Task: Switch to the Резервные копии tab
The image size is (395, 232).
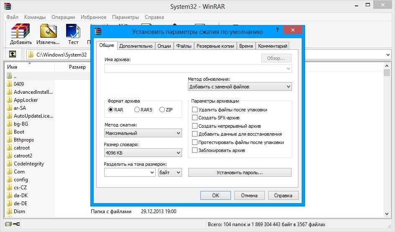Action: click(215, 46)
